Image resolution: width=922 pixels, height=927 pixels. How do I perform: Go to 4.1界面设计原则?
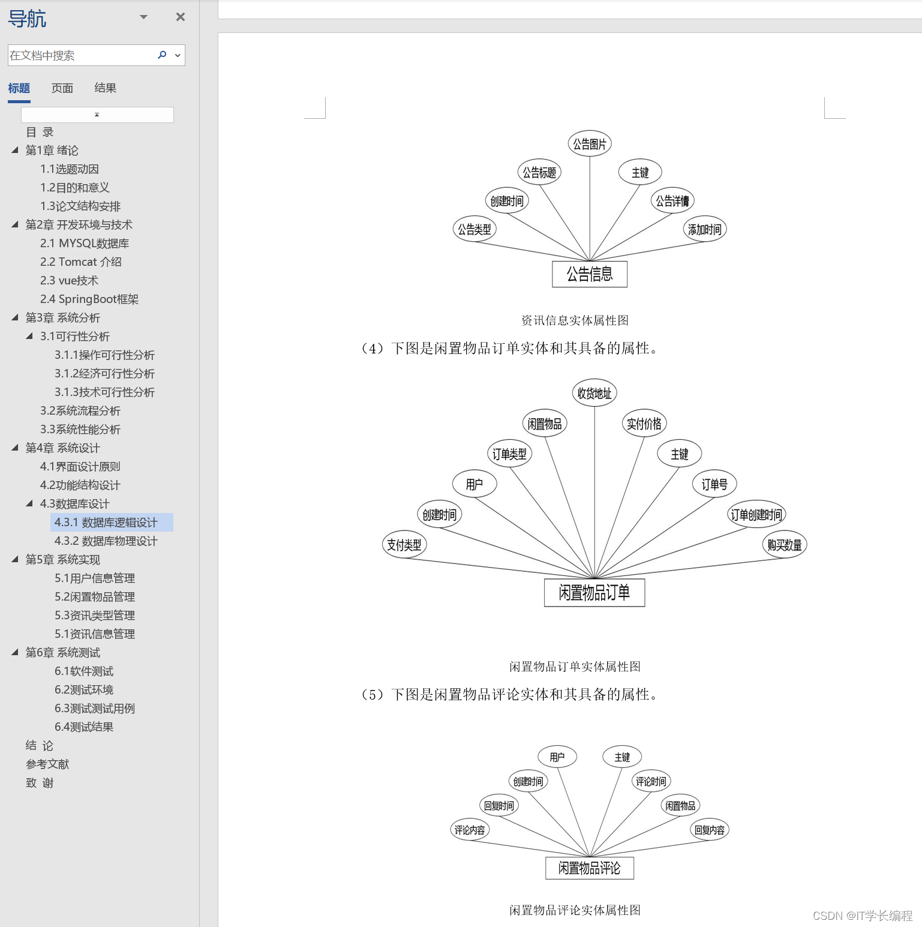(x=80, y=467)
